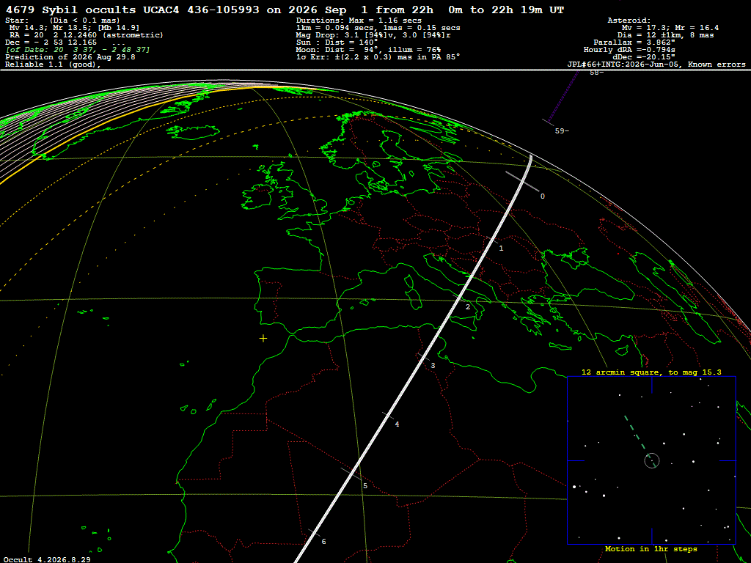Click minute marker 6 on the path

point(323,542)
